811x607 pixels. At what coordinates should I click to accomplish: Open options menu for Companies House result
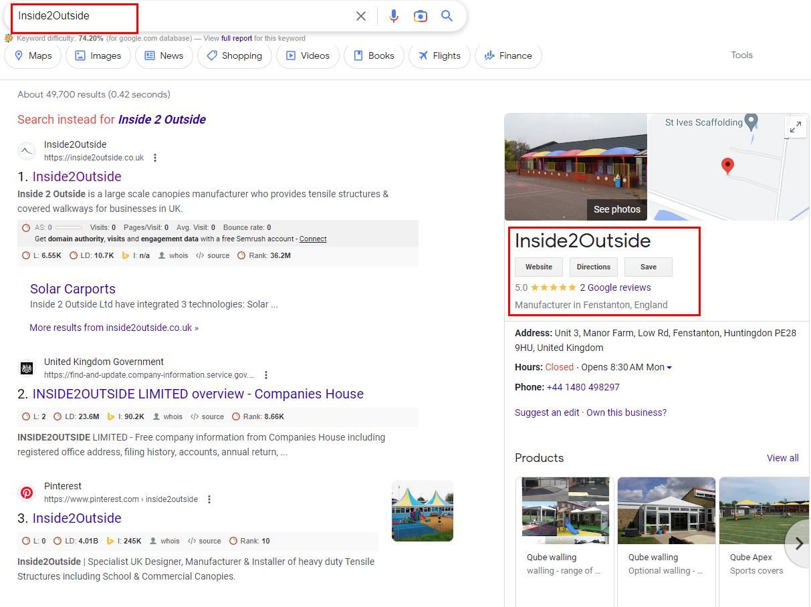tap(266, 375)
